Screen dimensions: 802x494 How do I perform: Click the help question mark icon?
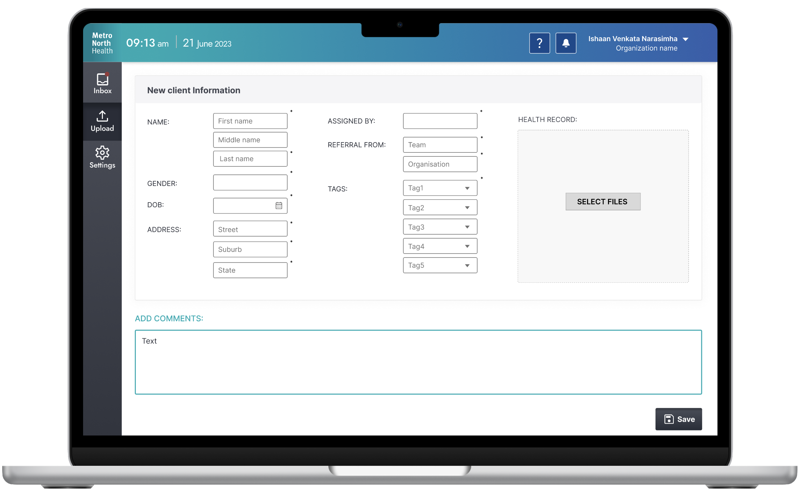coord(539,43)
